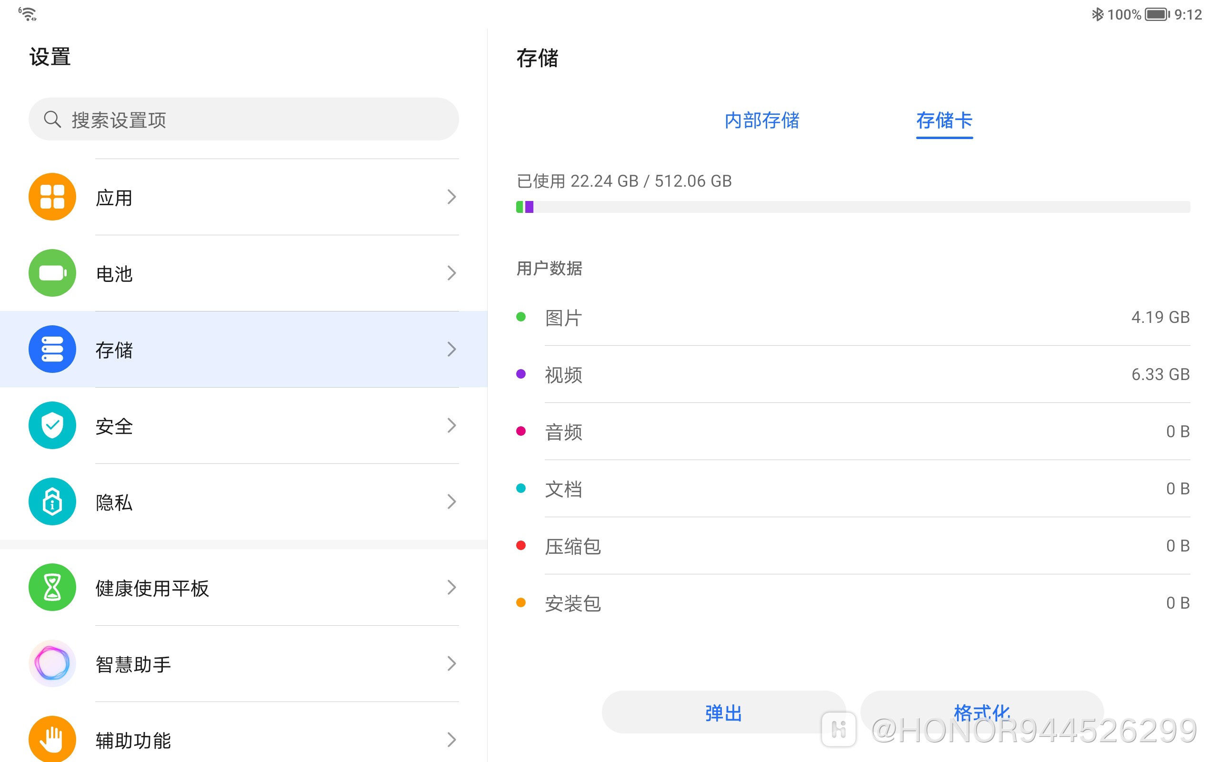Image resolution: width=1219 pixels, height=762 pixels.
Task: Tap the 弹出 eject button
Action: pos(723,712)
